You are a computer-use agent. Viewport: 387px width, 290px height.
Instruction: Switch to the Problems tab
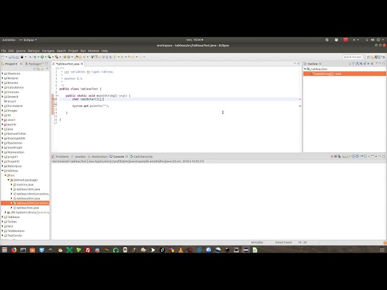(60, 156)
